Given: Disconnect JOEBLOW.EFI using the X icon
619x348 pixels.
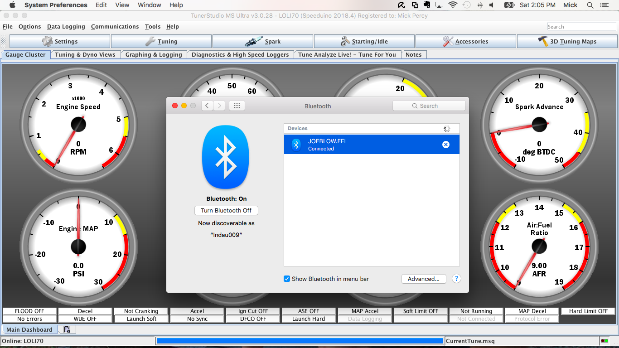Looking at the screenshot, I should tap(446, 145).
